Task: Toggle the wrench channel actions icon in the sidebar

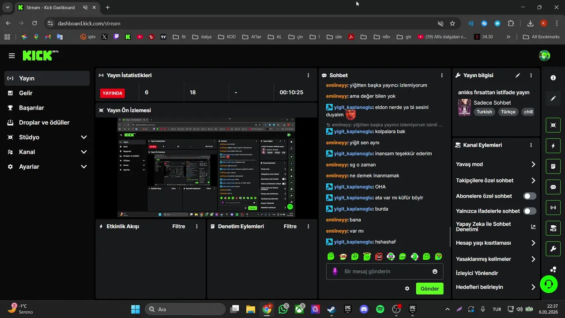Action: (x=553, y=249)
